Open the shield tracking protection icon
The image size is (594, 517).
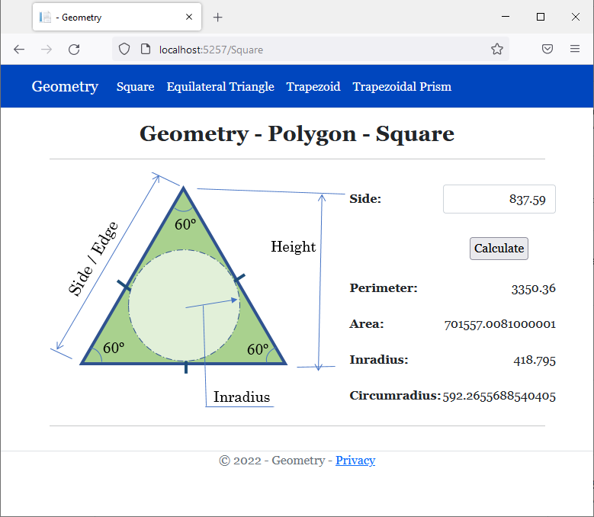click(x=124, y=50)
